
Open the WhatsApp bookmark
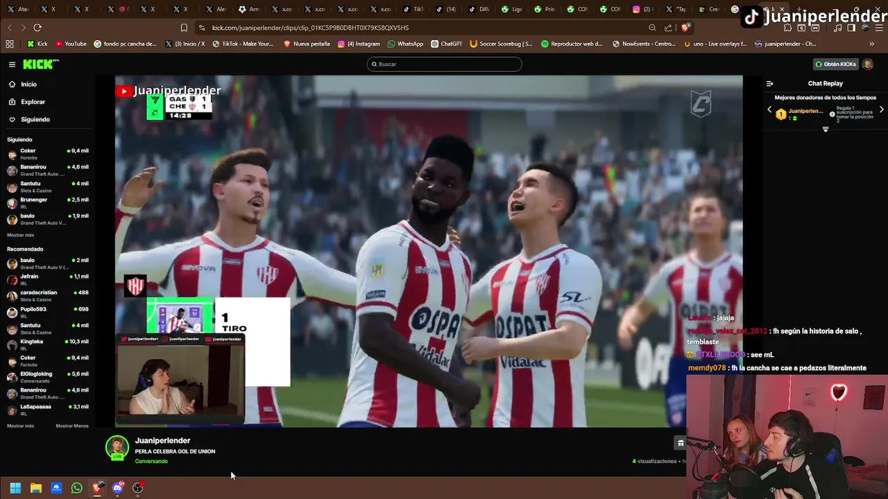(x=405, y=44)
